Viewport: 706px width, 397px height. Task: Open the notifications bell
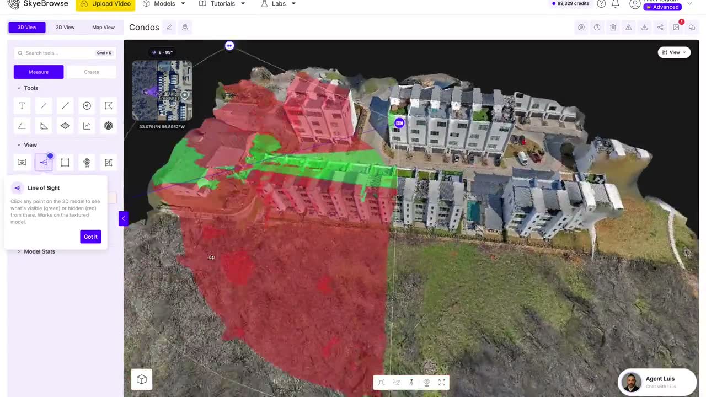(x=616, y=4)
